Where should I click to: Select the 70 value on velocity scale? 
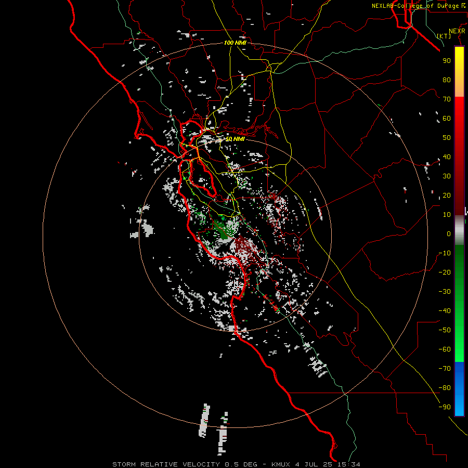click(447, 99)
